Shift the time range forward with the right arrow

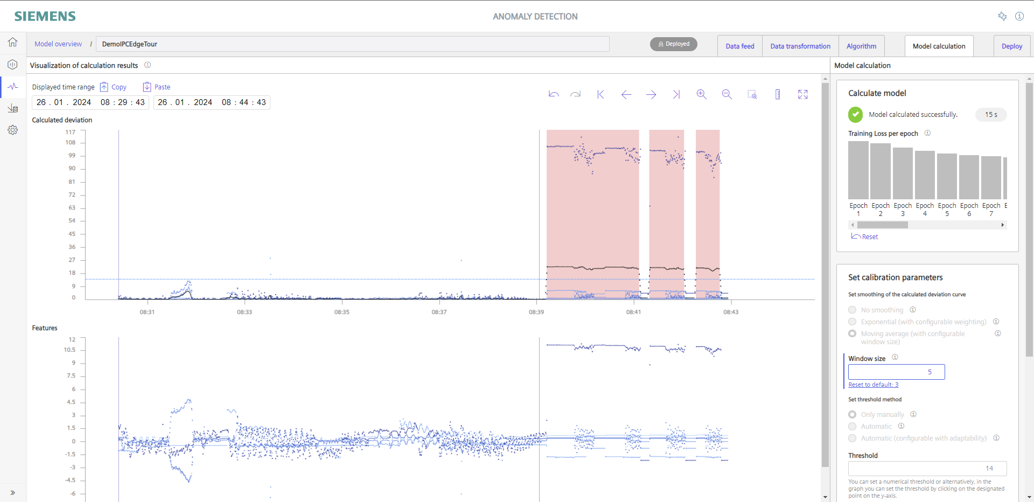tap(651, 94)
